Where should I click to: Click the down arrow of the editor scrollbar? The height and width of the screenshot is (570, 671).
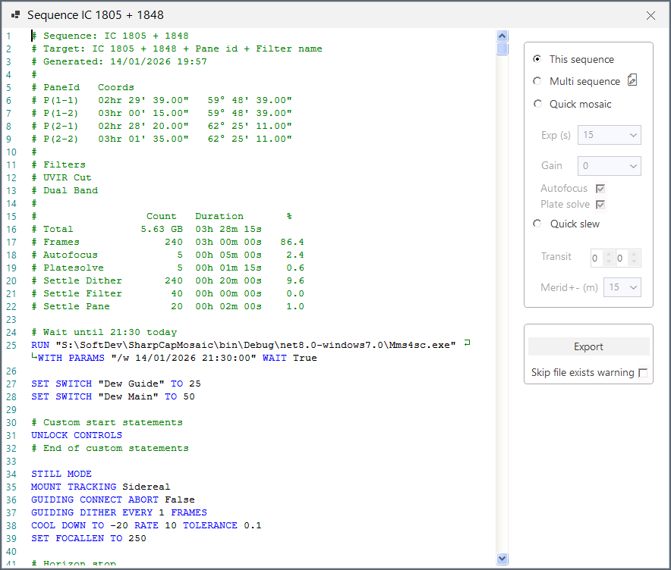[x=502, y=558]
